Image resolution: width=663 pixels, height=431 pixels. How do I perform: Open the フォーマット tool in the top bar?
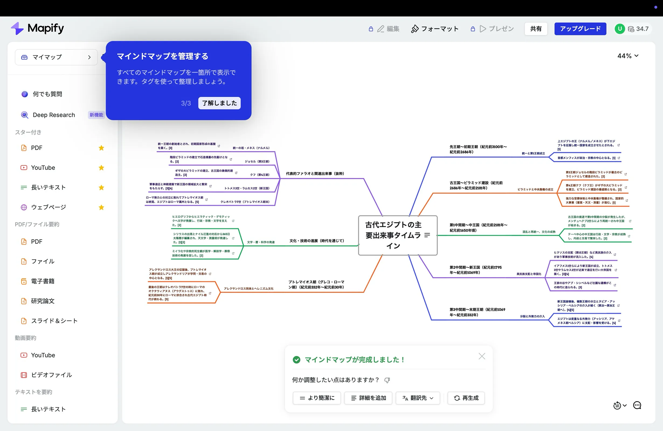pos(440,28)
